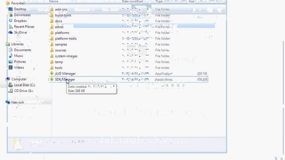Viewport: 285px width, 160px height.
Task: Select the build-tools folder name
Action: pos(63,15)
